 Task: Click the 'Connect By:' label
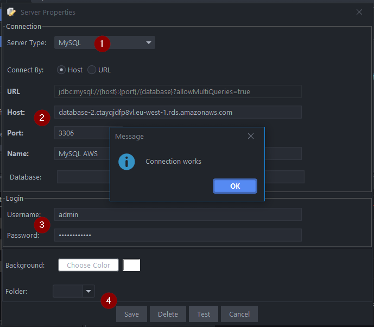pyautogui.click(x=26, y=70)
